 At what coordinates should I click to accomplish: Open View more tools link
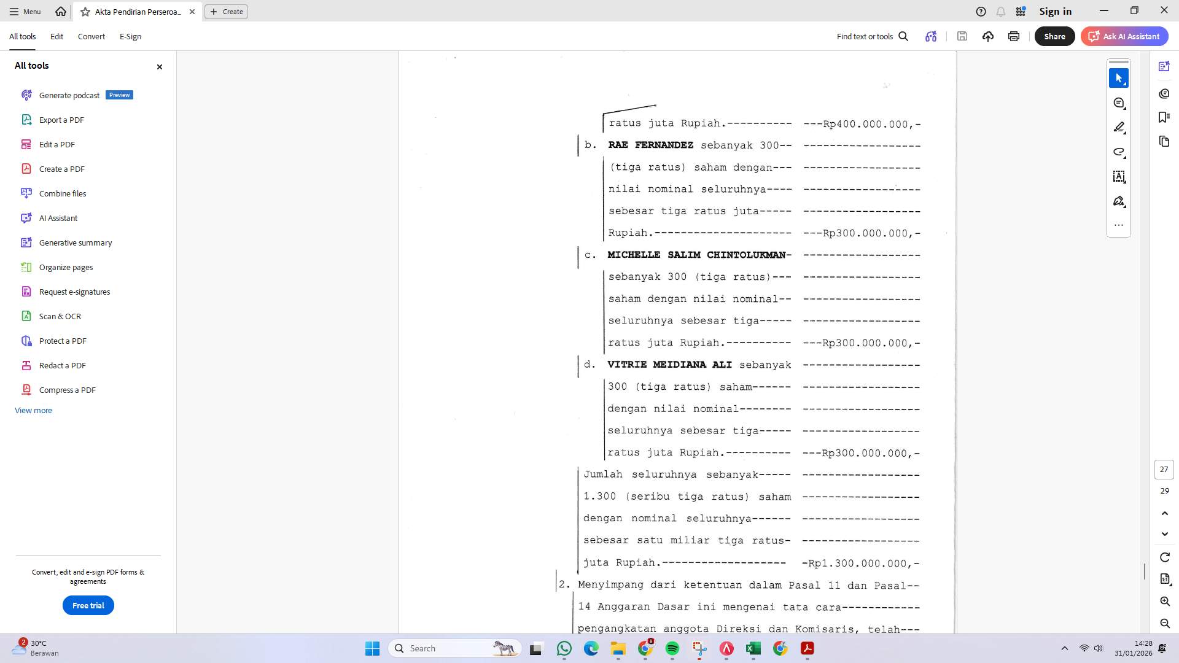pyautogui.click(x=33, y=410)
